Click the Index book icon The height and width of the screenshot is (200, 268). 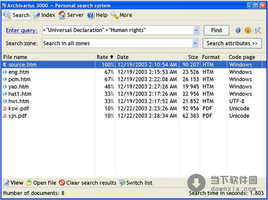pyautogui.click(x=36, y=15)
